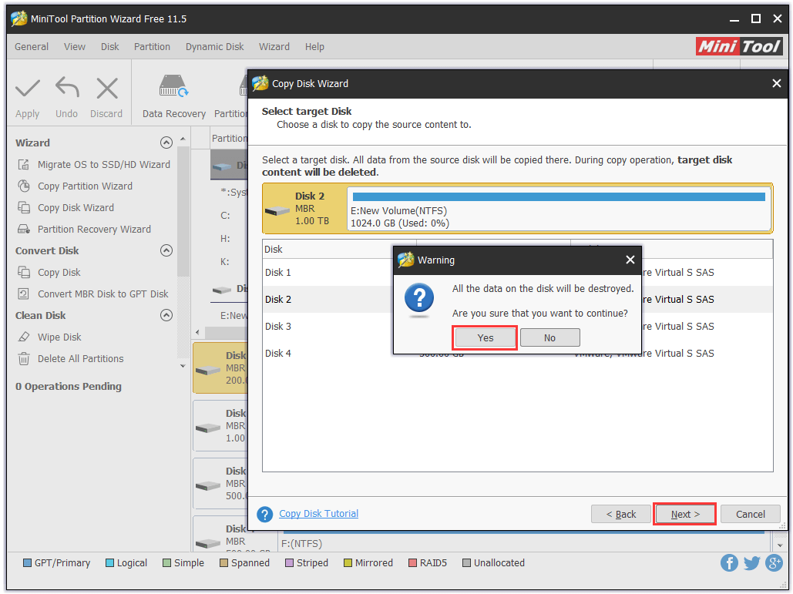Viewport: 793px width, 594px height.
Task: Click the Undo arrow icon
Action: [x=67, y=87]
